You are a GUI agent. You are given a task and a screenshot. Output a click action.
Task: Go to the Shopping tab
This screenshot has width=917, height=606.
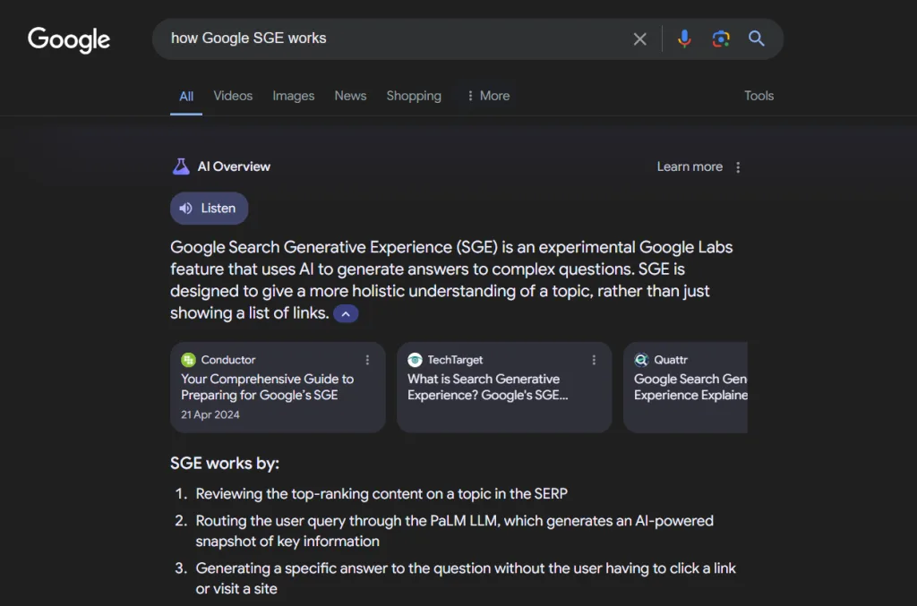point(414,96)
